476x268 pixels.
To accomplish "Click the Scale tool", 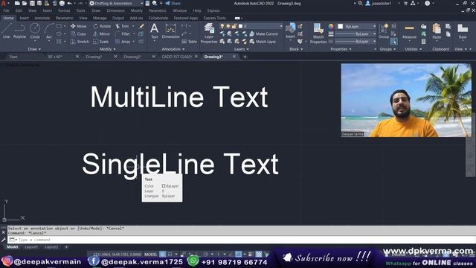I will 101,42.
